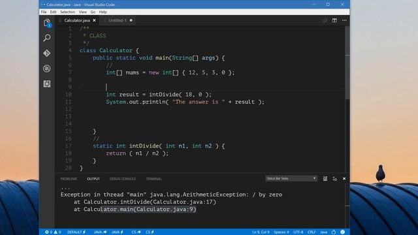Viewport: 418px width, 235px height.
Task: Run the second JAVA task with lightning icon
Action: pyautogui.click(x=118, y=232)
